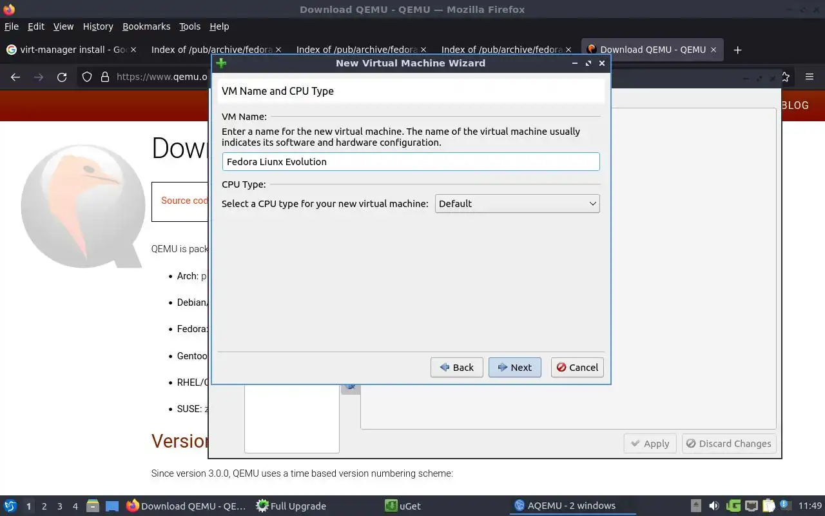825x516 pixels.
Task: Expand the CPU type Default dropdown
Action: [x=518, y=204]
